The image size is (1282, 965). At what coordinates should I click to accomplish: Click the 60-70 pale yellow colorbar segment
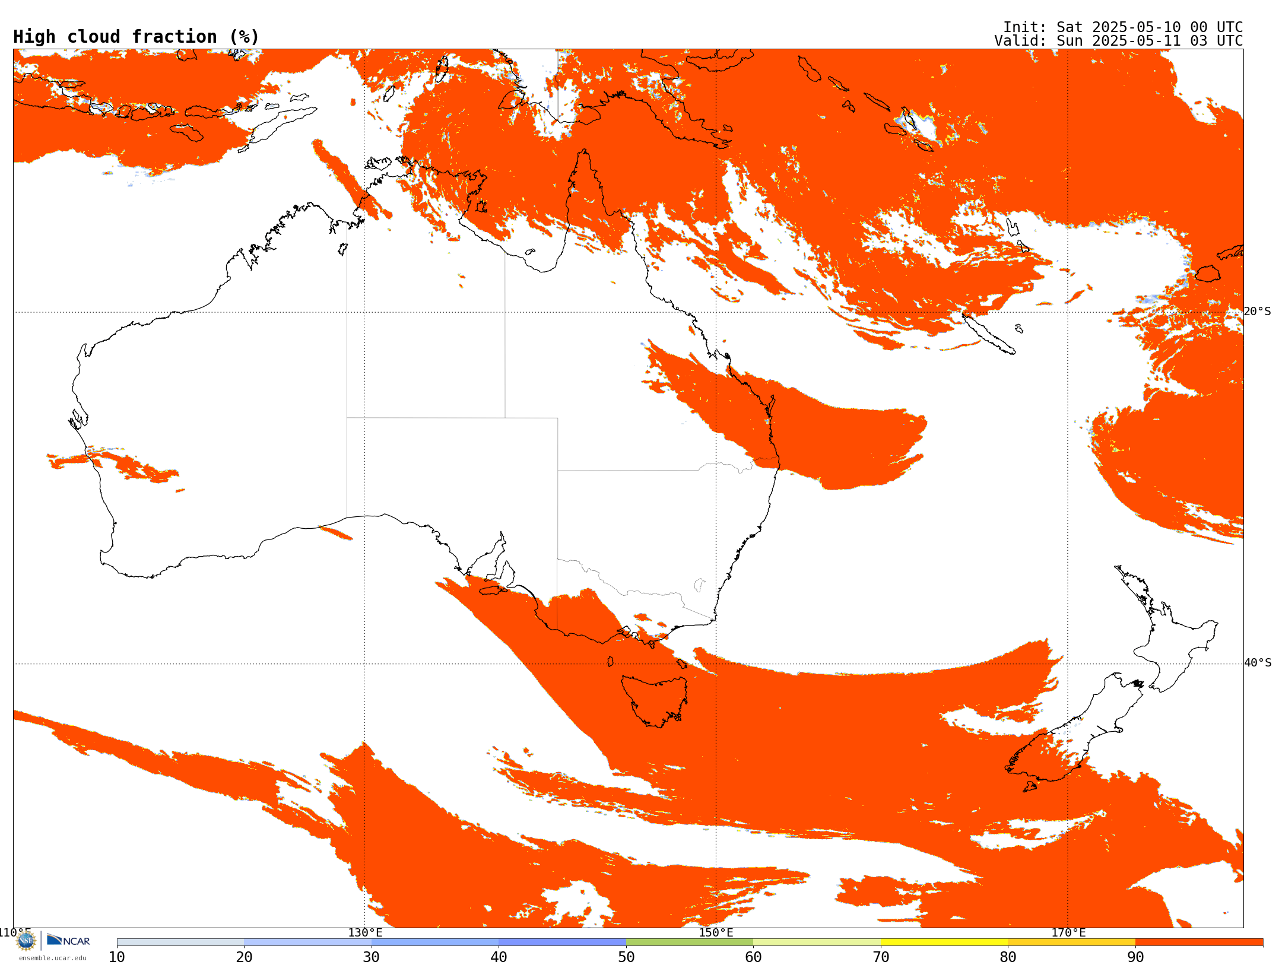click(x=817, y=942)
